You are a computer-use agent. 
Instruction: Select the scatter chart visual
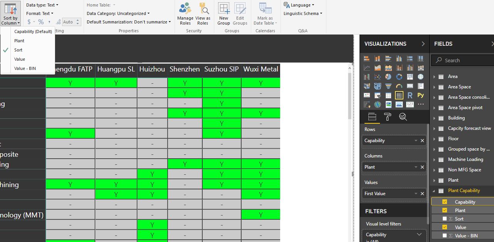coord(378,77)
